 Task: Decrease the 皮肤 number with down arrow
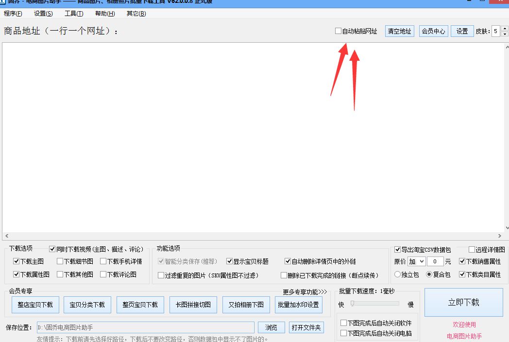[x=505, y=34]
